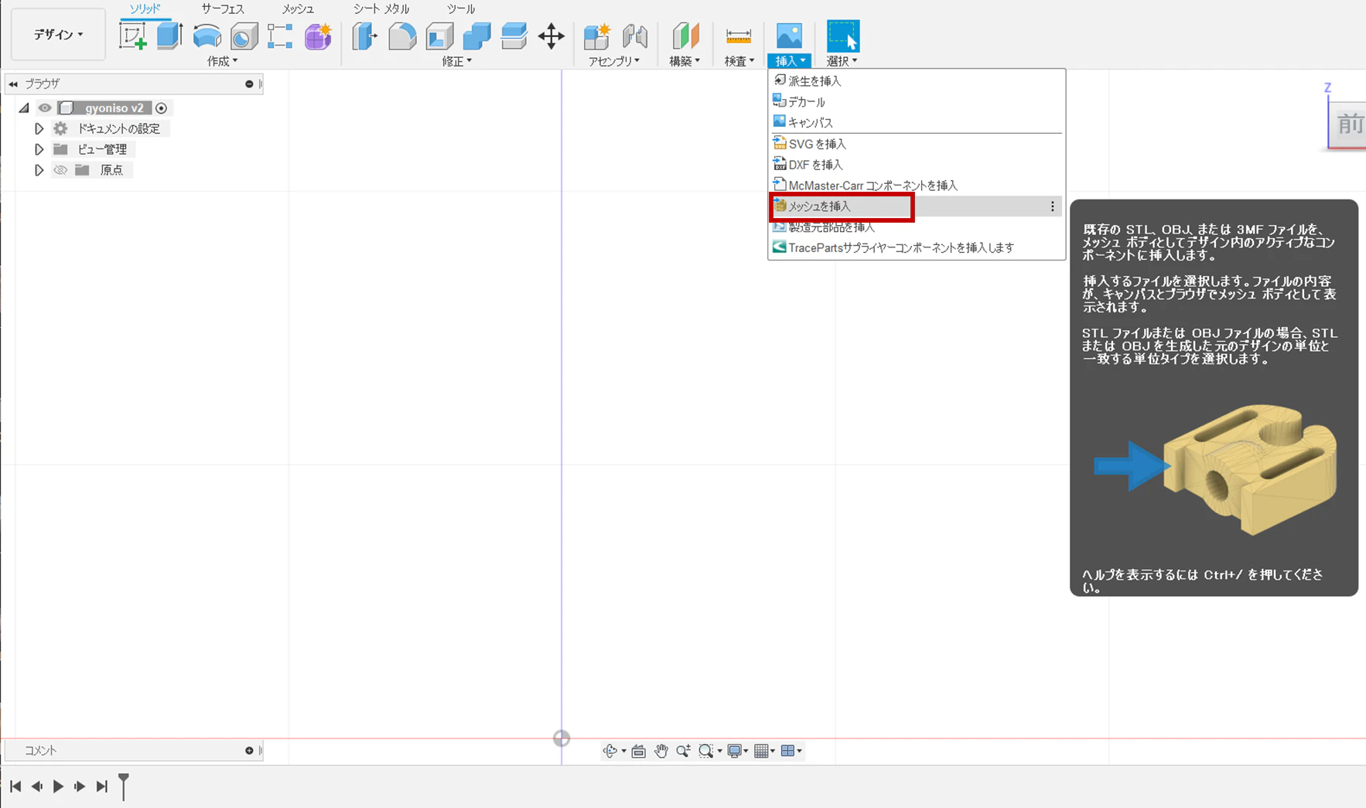This screenshot has width=1366, height=808.
Task: Select the Measure inspect icon
Action: (739, 36)
